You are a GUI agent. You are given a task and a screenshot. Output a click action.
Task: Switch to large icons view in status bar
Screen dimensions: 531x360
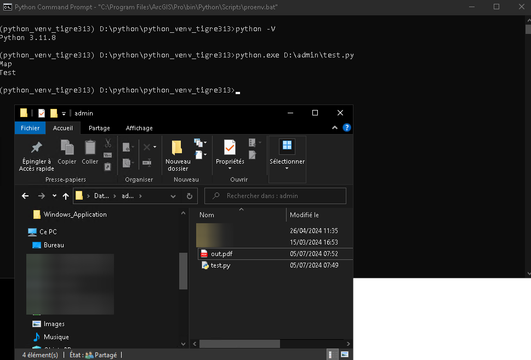click(x=345, y=354)
